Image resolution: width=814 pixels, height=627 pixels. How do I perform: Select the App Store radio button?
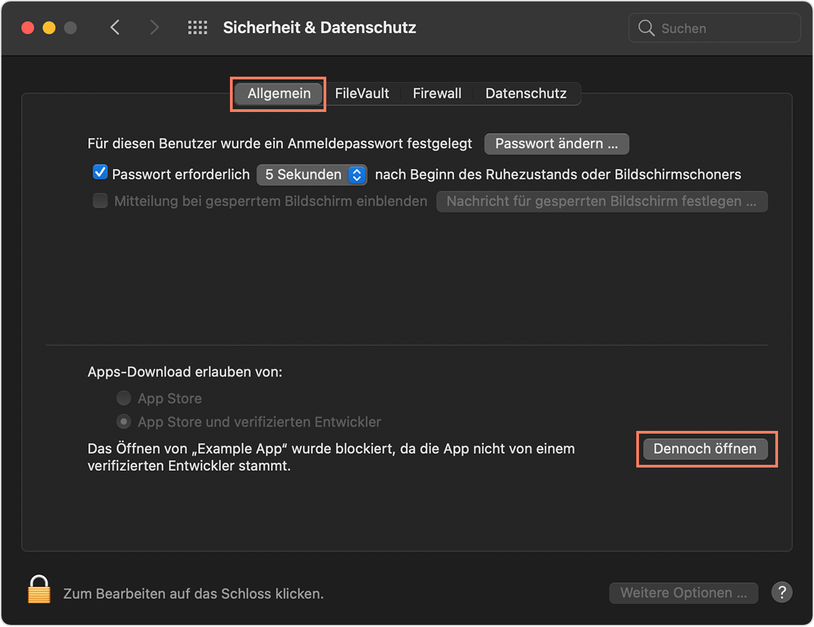(x=123, y=398)
